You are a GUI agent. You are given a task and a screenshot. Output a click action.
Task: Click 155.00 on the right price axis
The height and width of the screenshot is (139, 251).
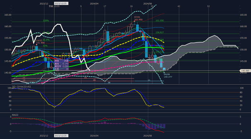243,38
